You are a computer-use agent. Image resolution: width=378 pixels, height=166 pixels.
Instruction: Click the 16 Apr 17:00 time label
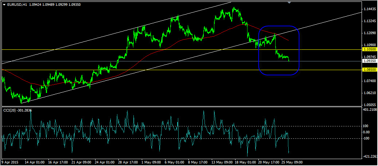pos(58,162)
